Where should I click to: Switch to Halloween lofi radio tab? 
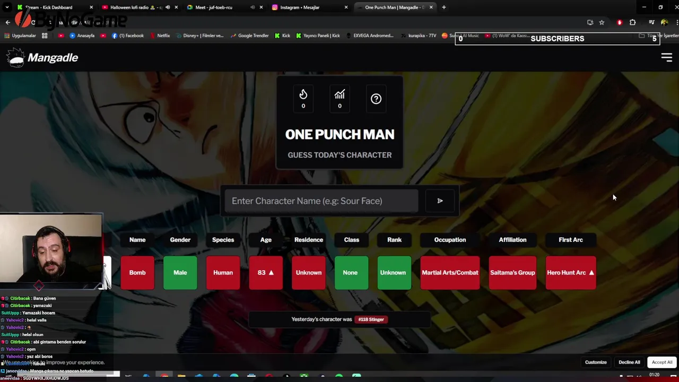tap(136, 7)
